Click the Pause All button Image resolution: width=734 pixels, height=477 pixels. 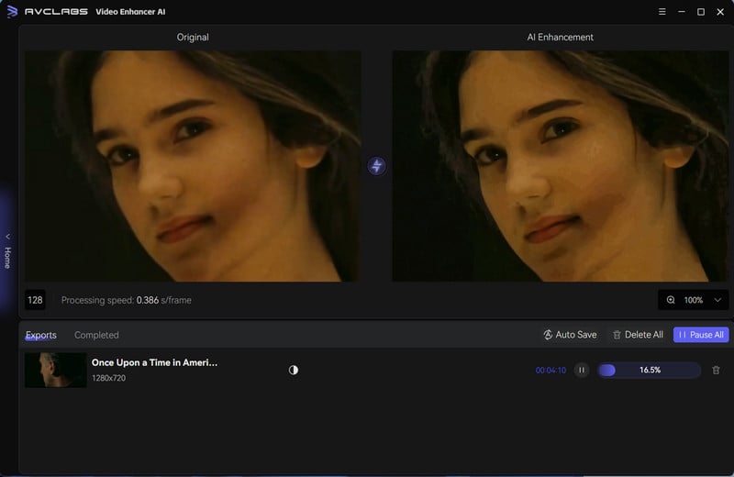(x=701, y=335)
